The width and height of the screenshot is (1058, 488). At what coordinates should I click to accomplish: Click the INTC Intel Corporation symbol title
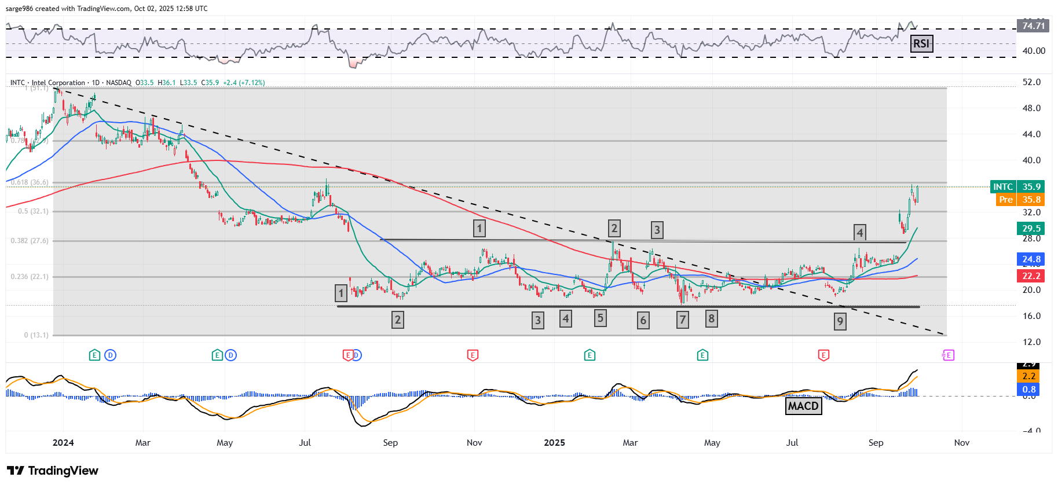(58, 83)
